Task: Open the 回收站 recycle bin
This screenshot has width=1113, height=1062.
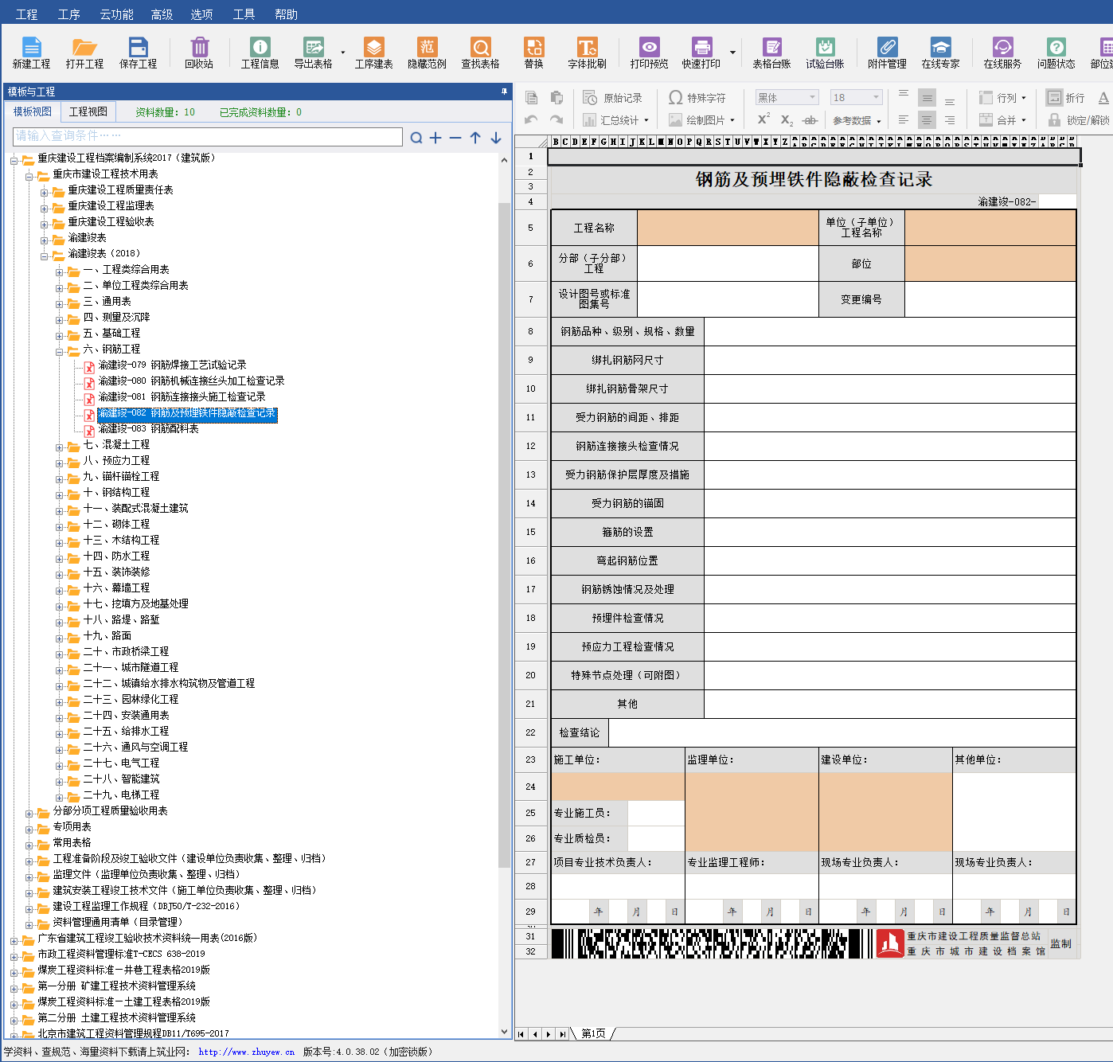Action: pos(199,53)
